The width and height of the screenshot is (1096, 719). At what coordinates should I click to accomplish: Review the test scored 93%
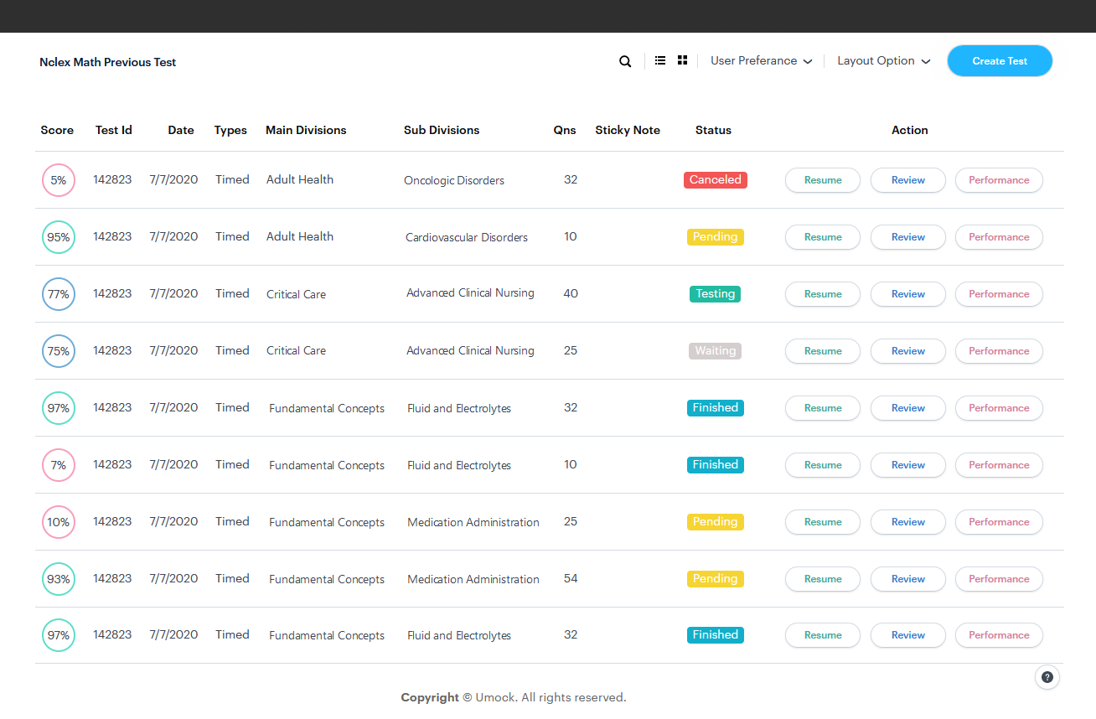(908, 579)
